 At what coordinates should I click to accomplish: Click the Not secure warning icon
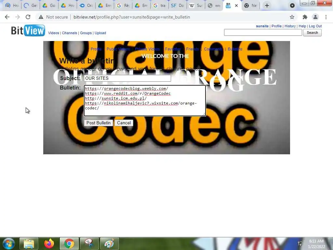pyautogui.click(x=41, y=17)
